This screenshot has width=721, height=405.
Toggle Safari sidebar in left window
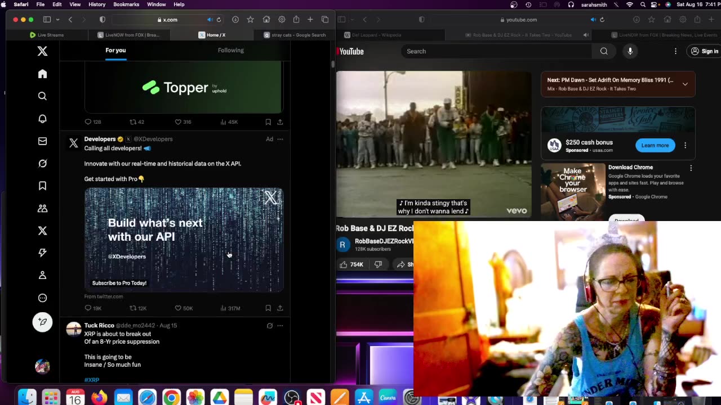47,20
